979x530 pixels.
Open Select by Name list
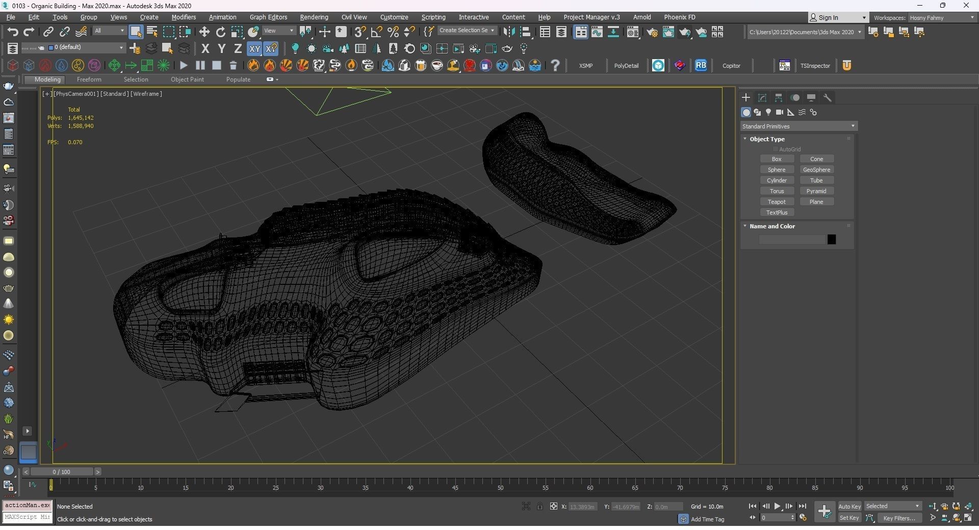pyautogui.click(x=152, y=32)
